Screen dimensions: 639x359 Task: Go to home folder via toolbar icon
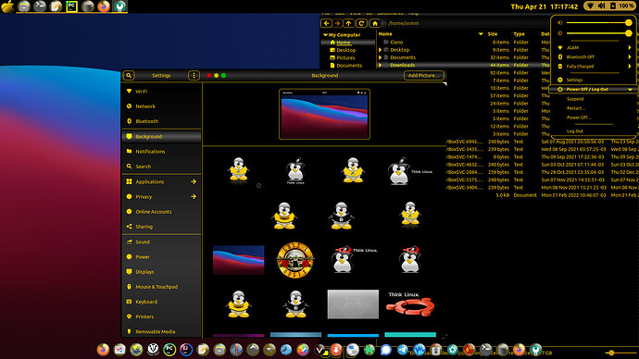pos(375,23)
